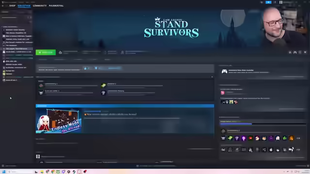Show more unlocked achievements via +14
310x174 pixels.
pyautogui.click(x=298, y=138)
